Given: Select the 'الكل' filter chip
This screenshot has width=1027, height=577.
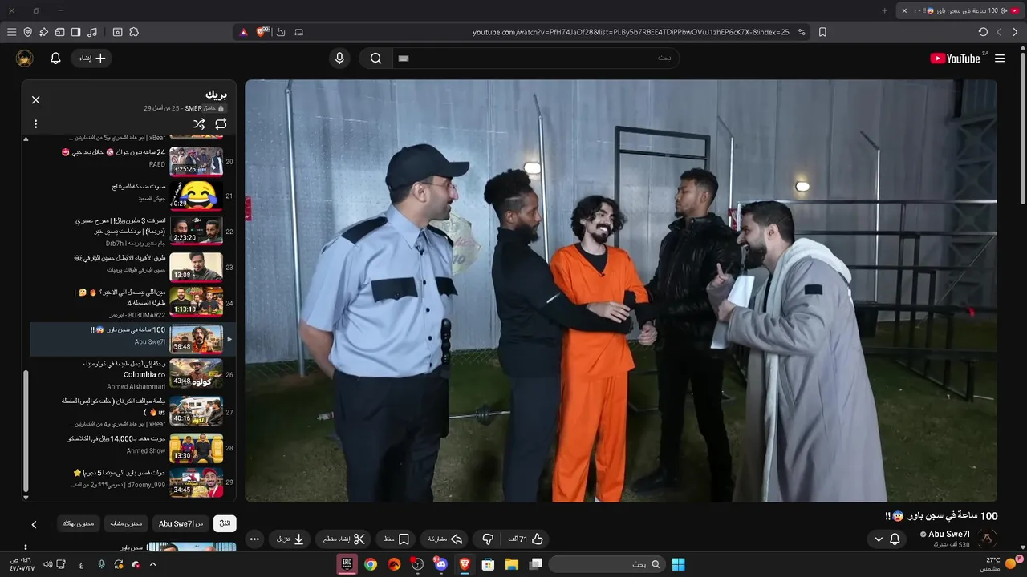Looking at the screenshot, I should point(225,523).
